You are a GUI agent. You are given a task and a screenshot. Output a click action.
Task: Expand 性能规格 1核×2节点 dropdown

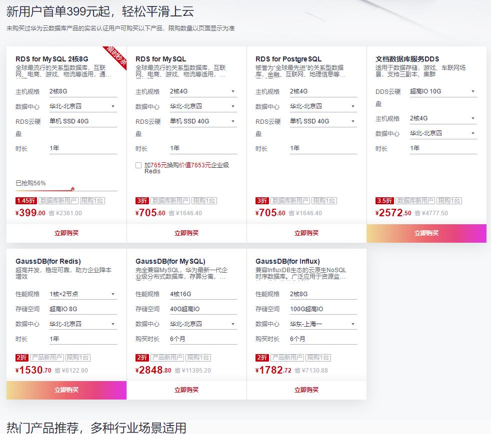(x=82, y=294)
